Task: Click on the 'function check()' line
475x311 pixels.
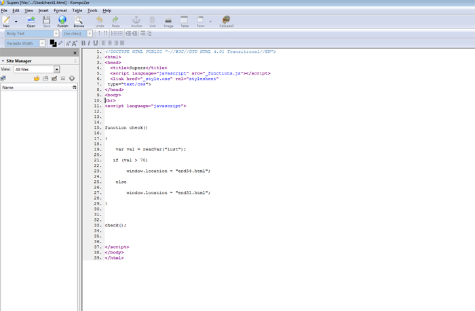Action: 126,127
